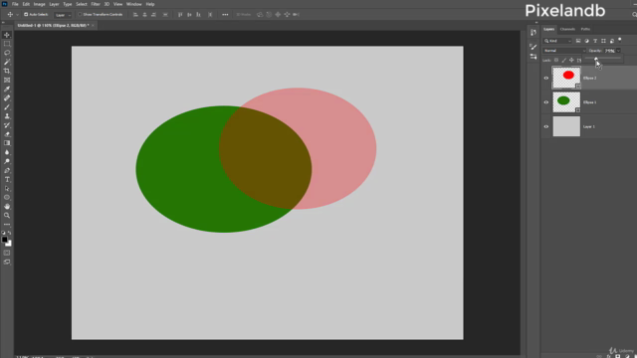The width and height of the screenshot is (637, 358).
Task: Open the Edit Toolbar three-dots button
Action: [x=7, y=225]
